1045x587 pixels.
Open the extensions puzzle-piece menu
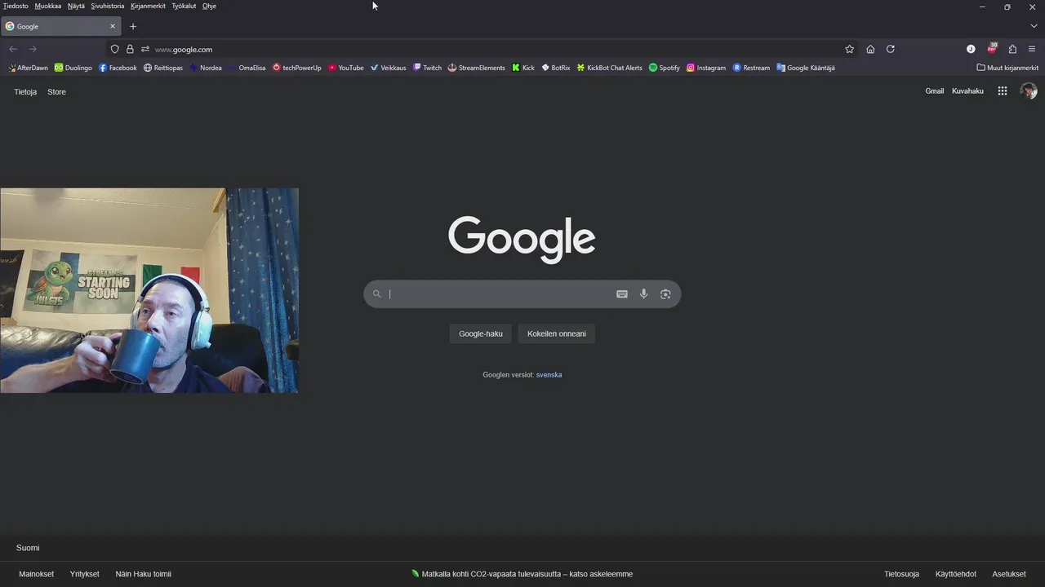[x=1012, y=49]
